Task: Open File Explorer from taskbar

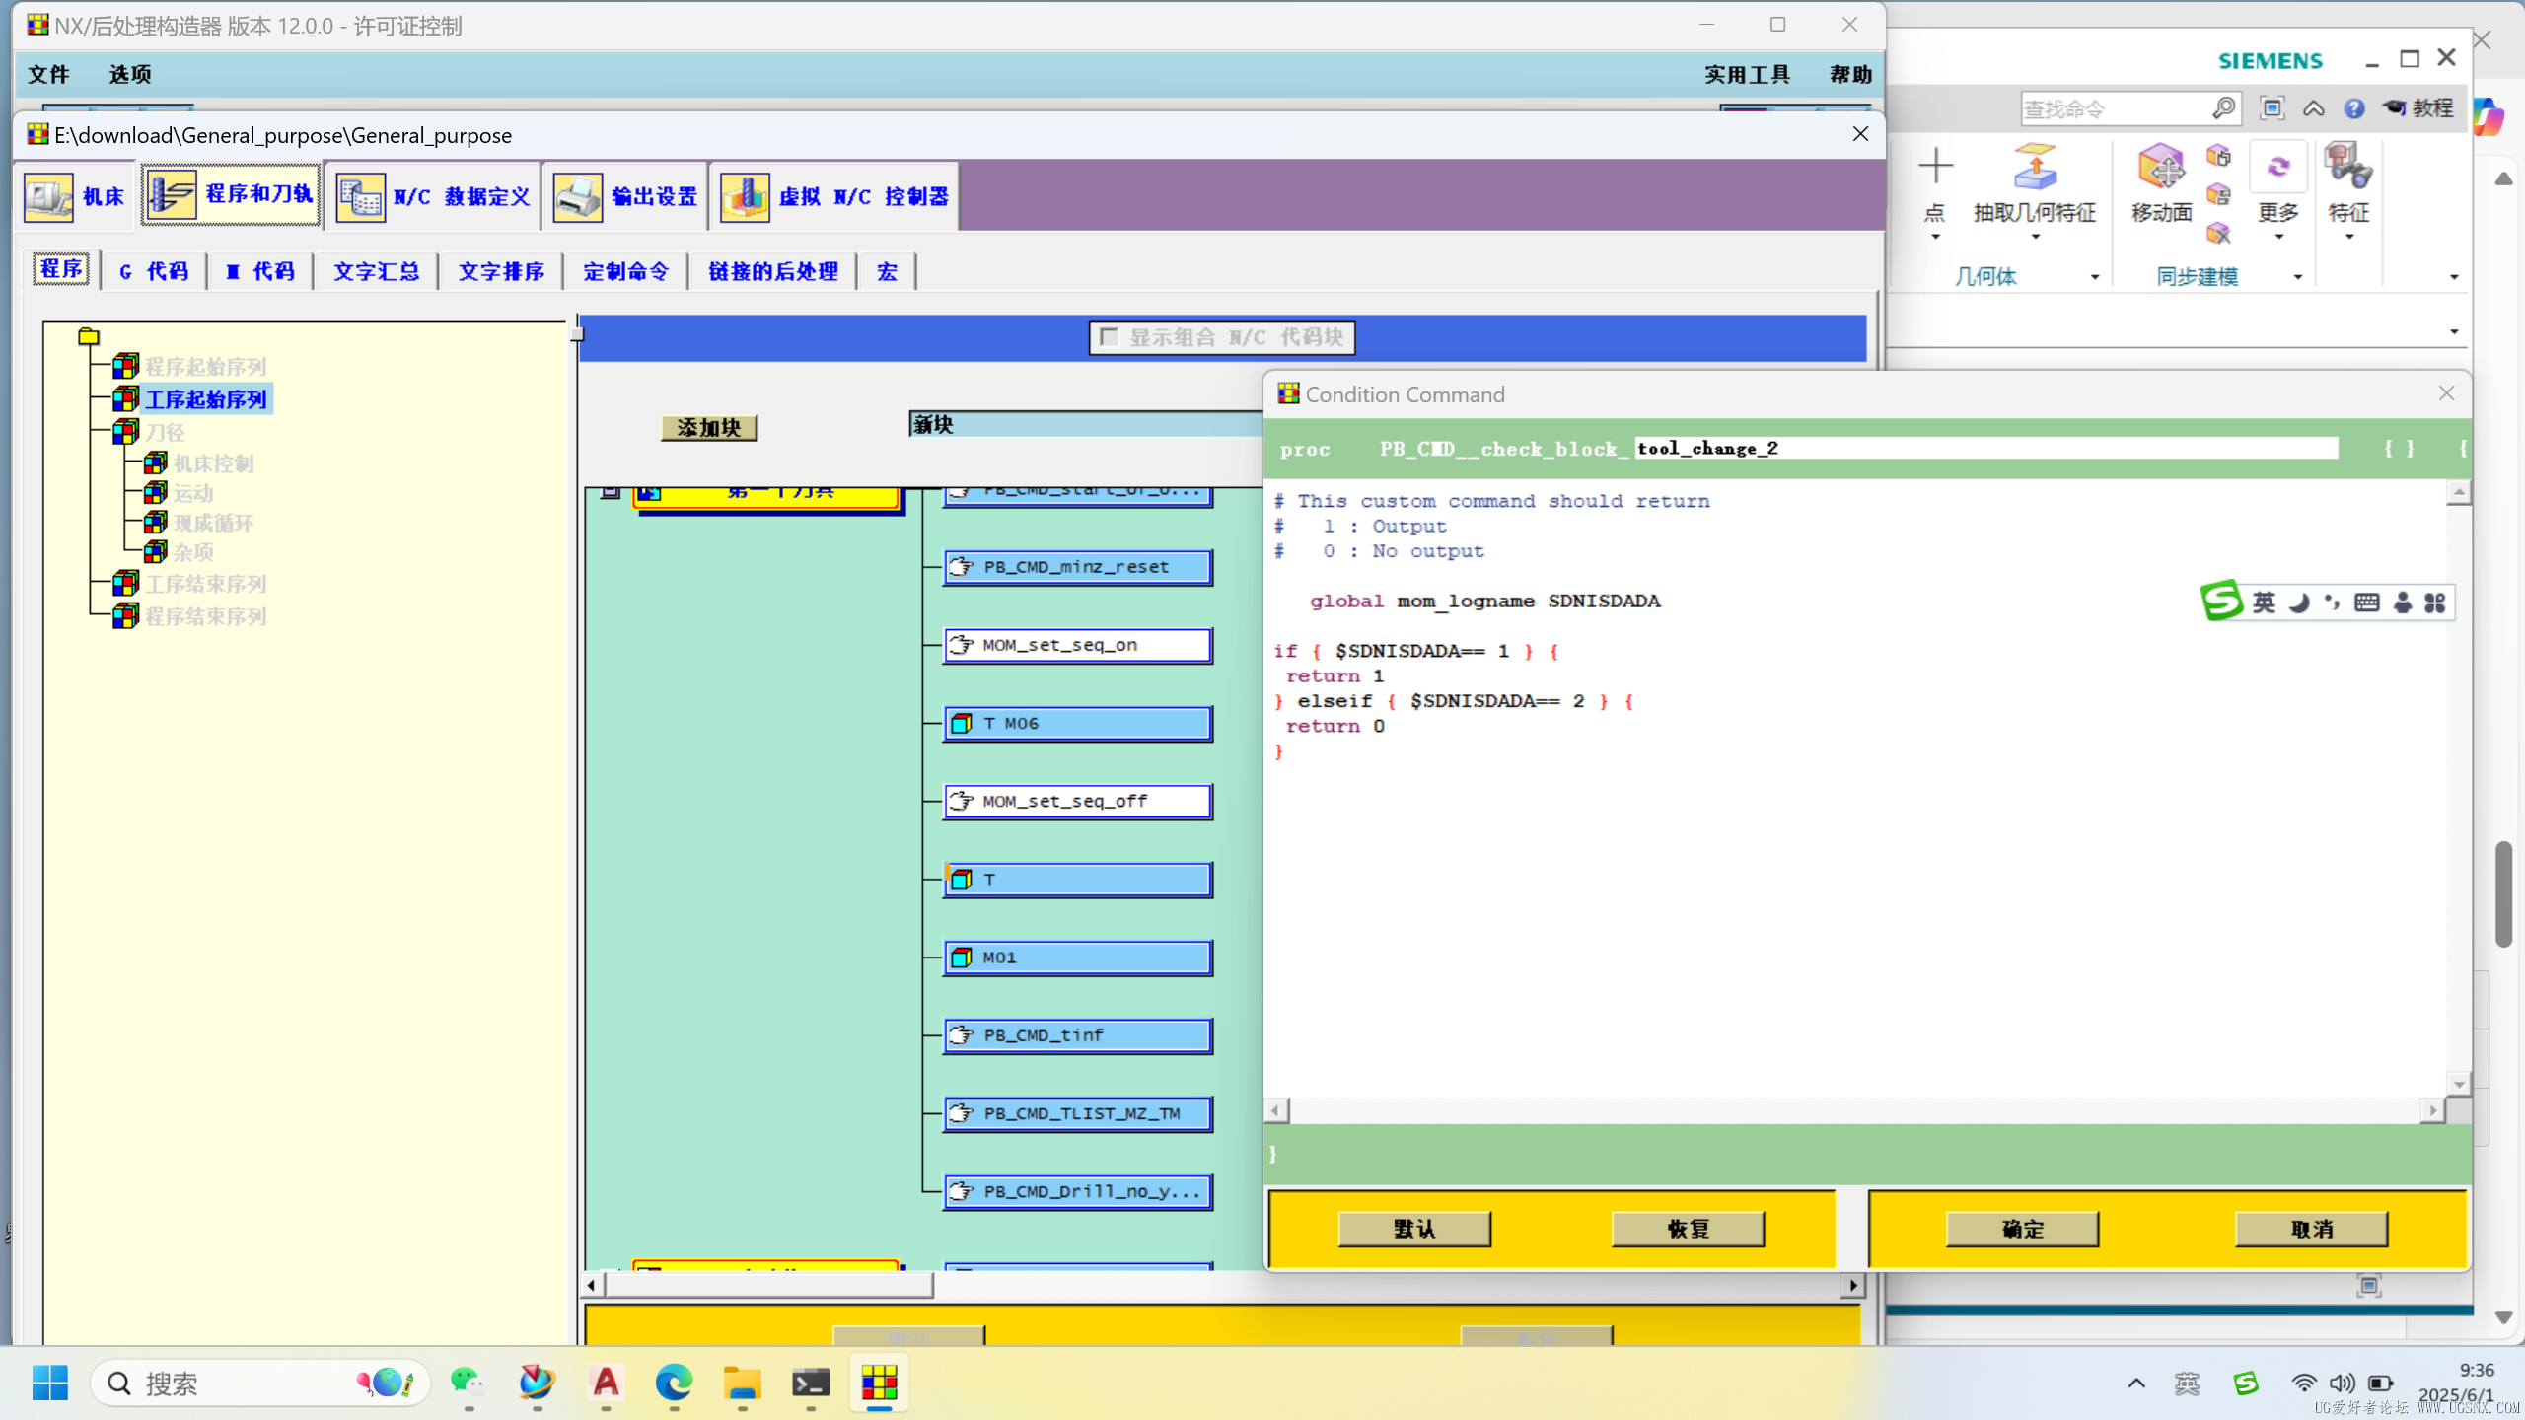Action: (x=742, y=1383)
